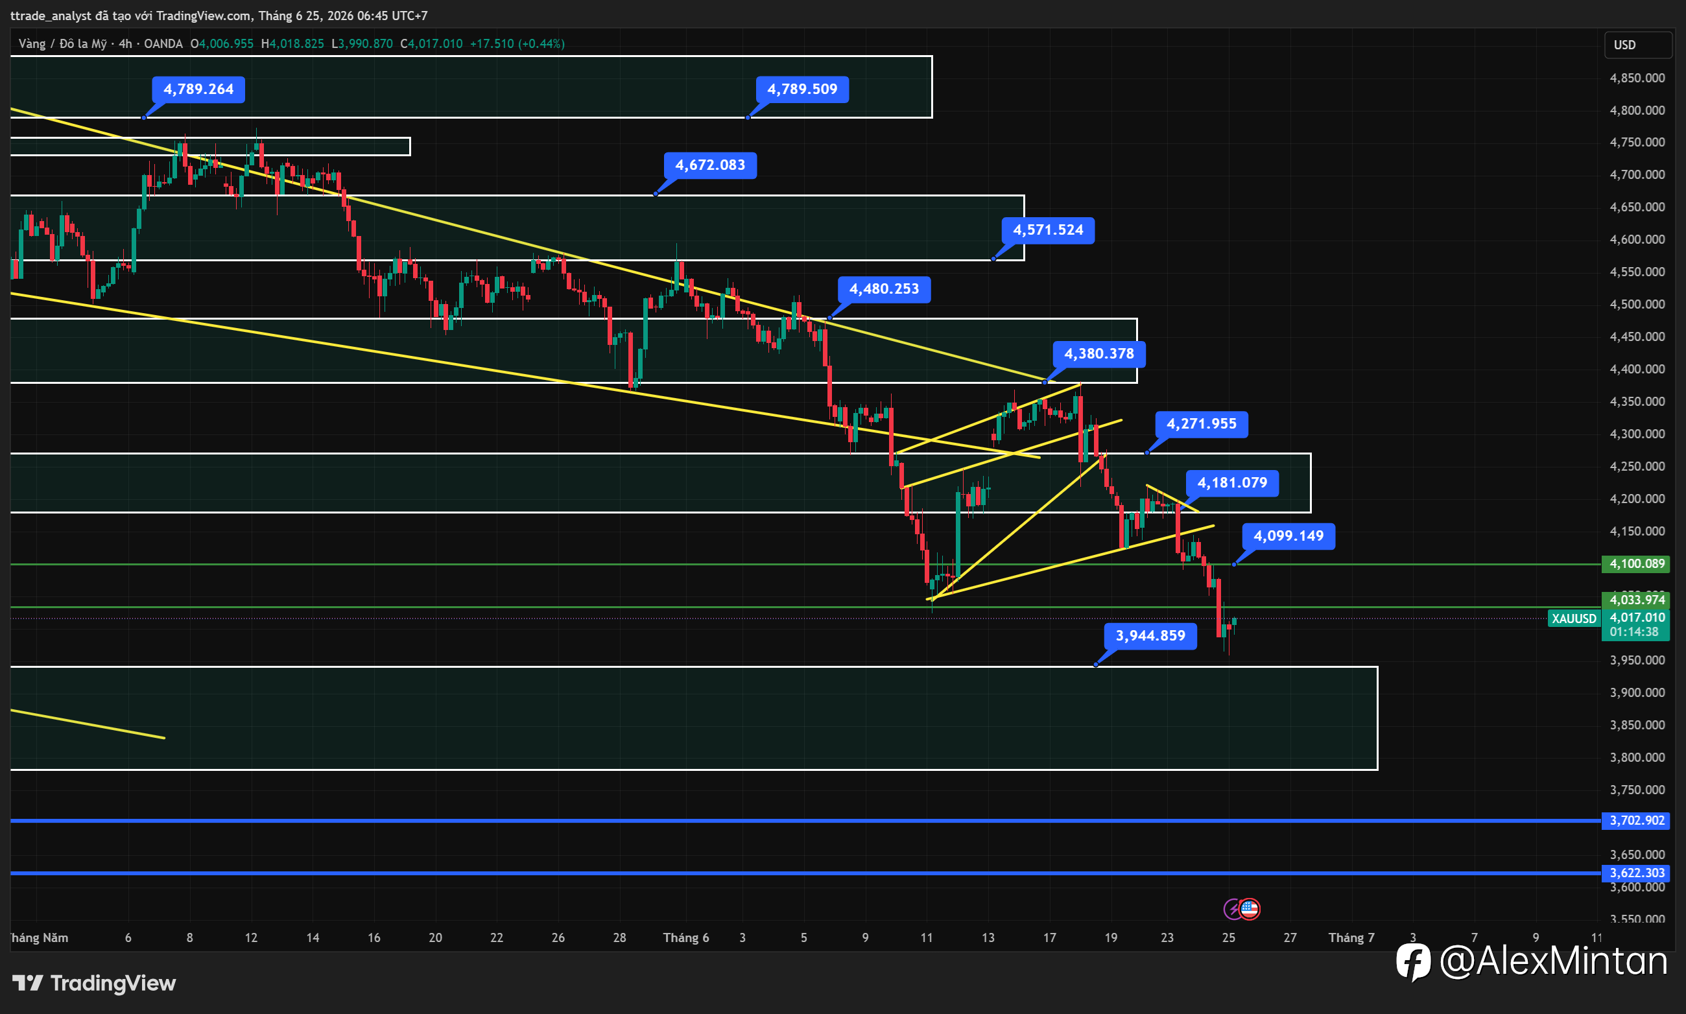
Task: Click the 4,571.524 price label
Action: click(1048, 230)
